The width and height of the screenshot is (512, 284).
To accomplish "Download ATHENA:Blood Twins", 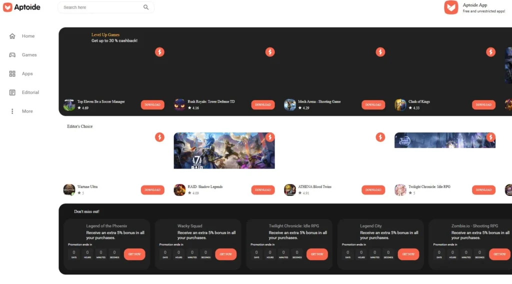I will tap(373, 190).
